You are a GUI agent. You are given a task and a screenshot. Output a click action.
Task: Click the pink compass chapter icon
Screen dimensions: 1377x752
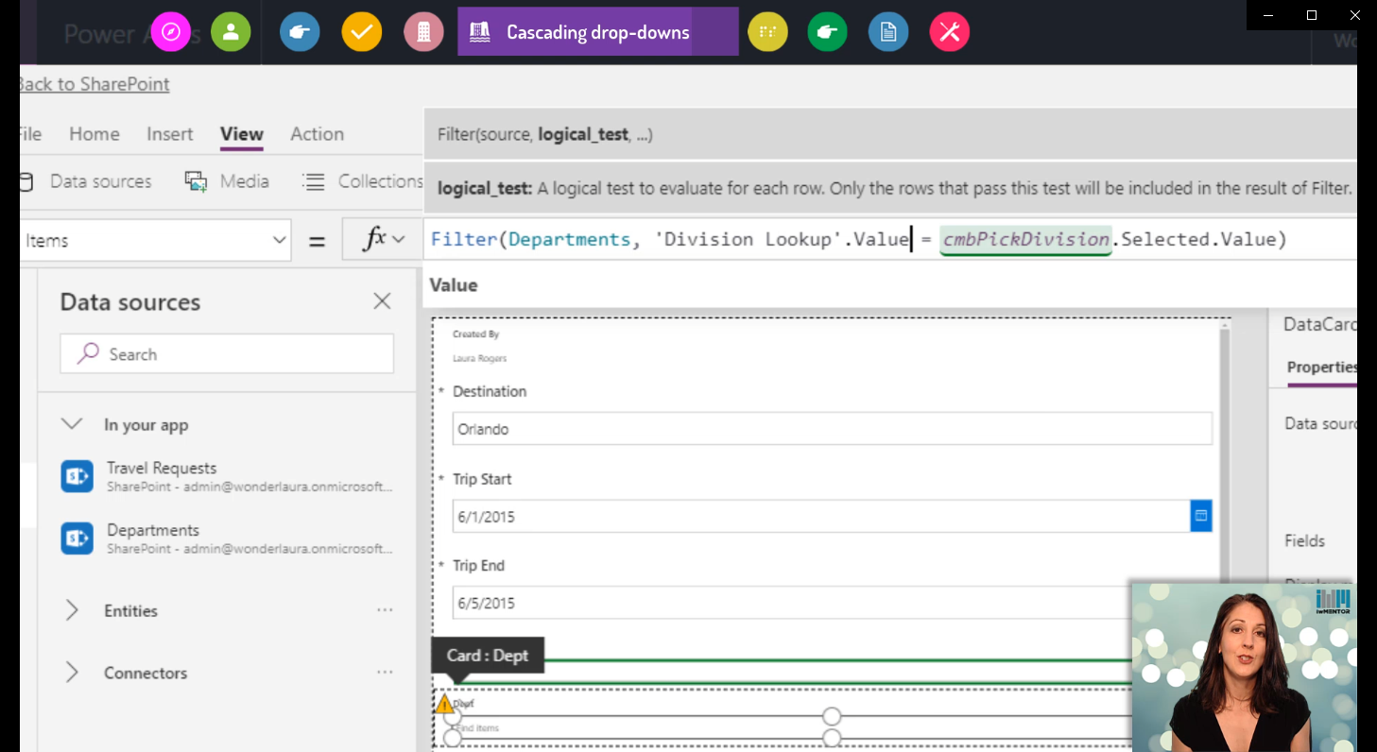(170, 32)
